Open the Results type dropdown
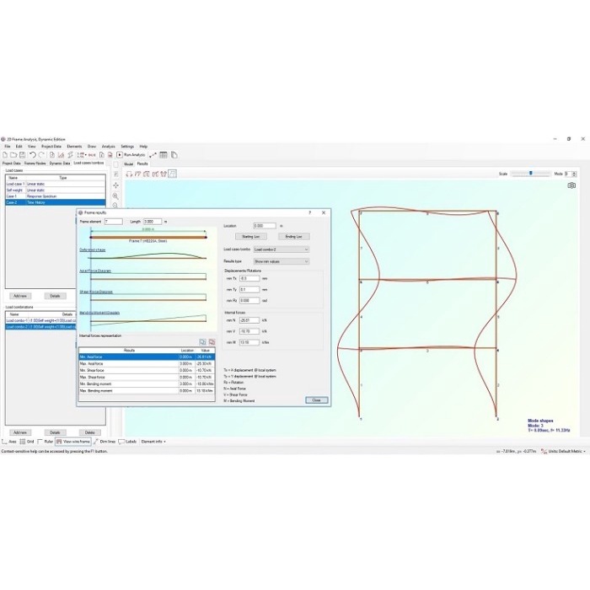590x590 pixels. tap(282, 261)
